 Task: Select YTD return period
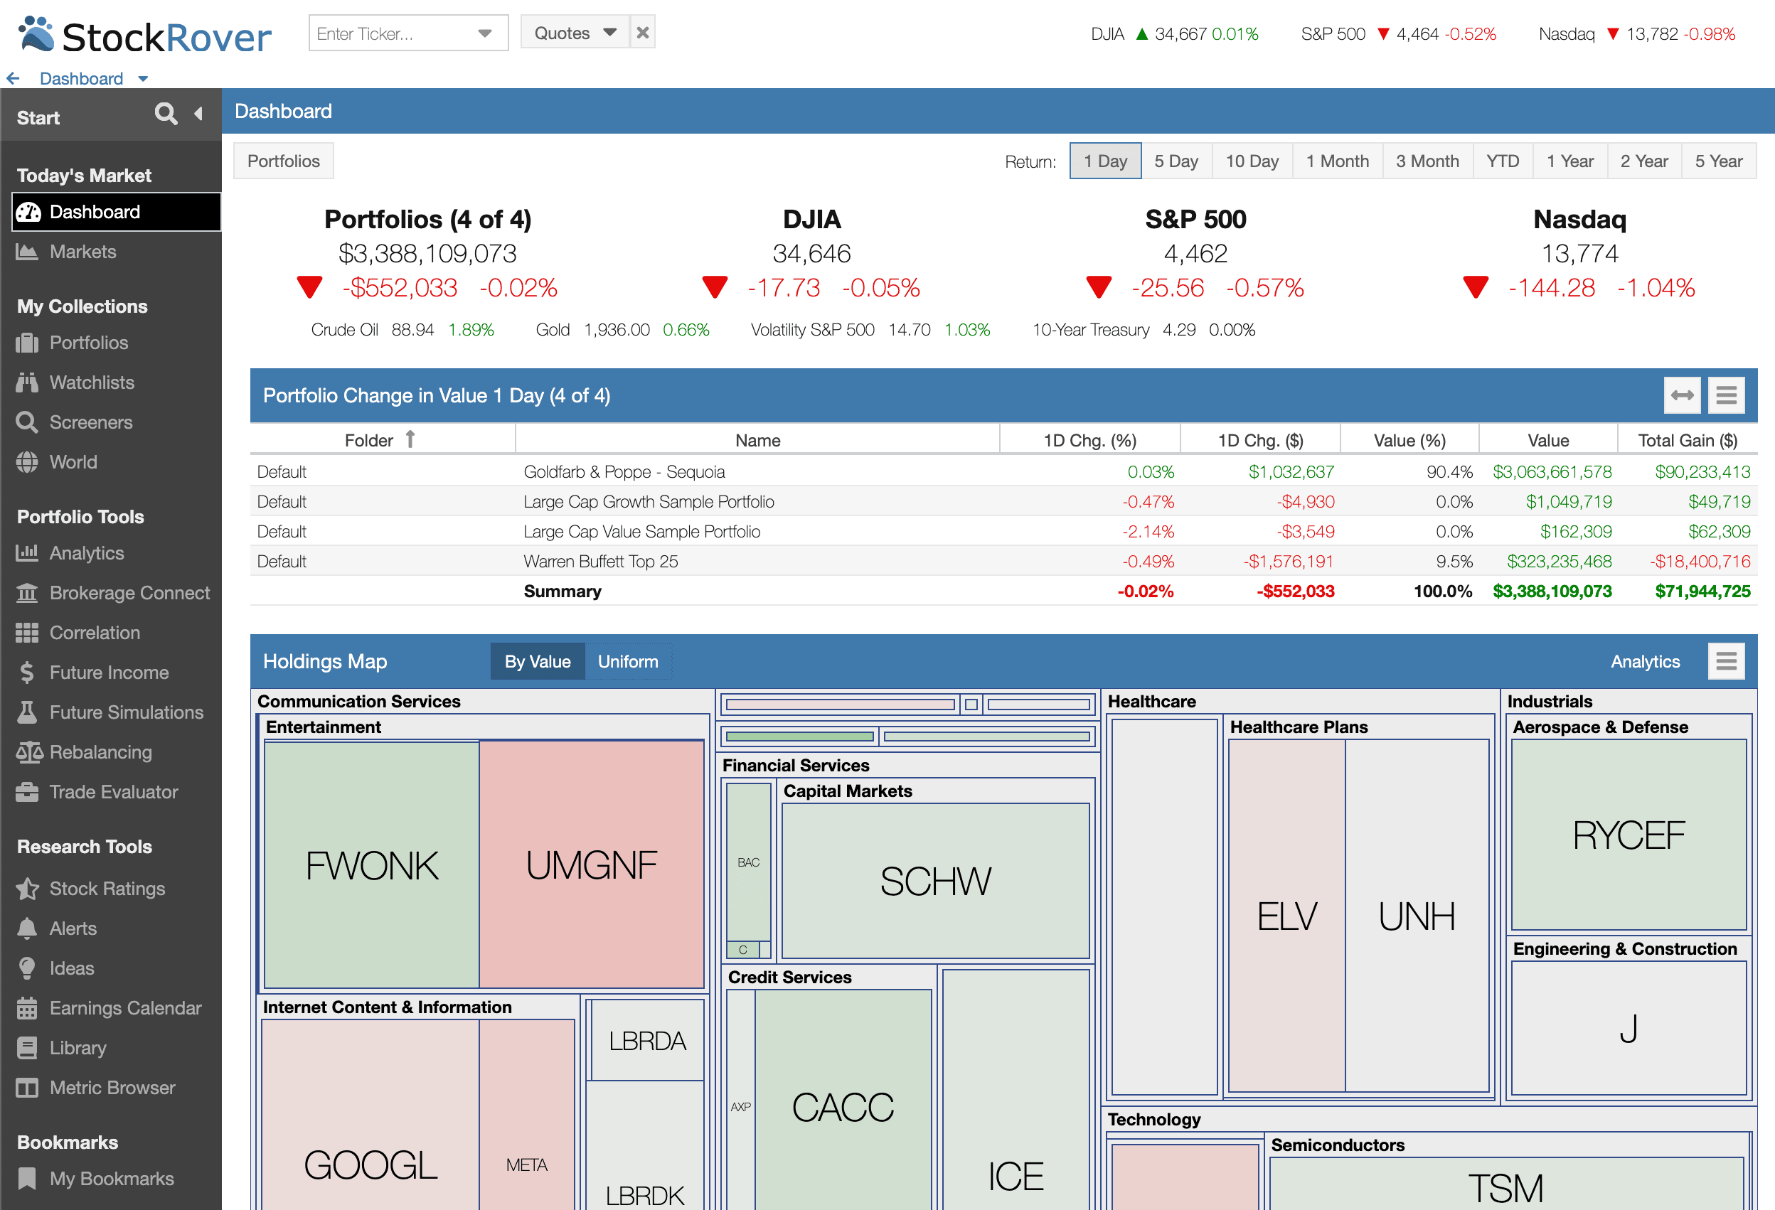(x=1503, y=161)
